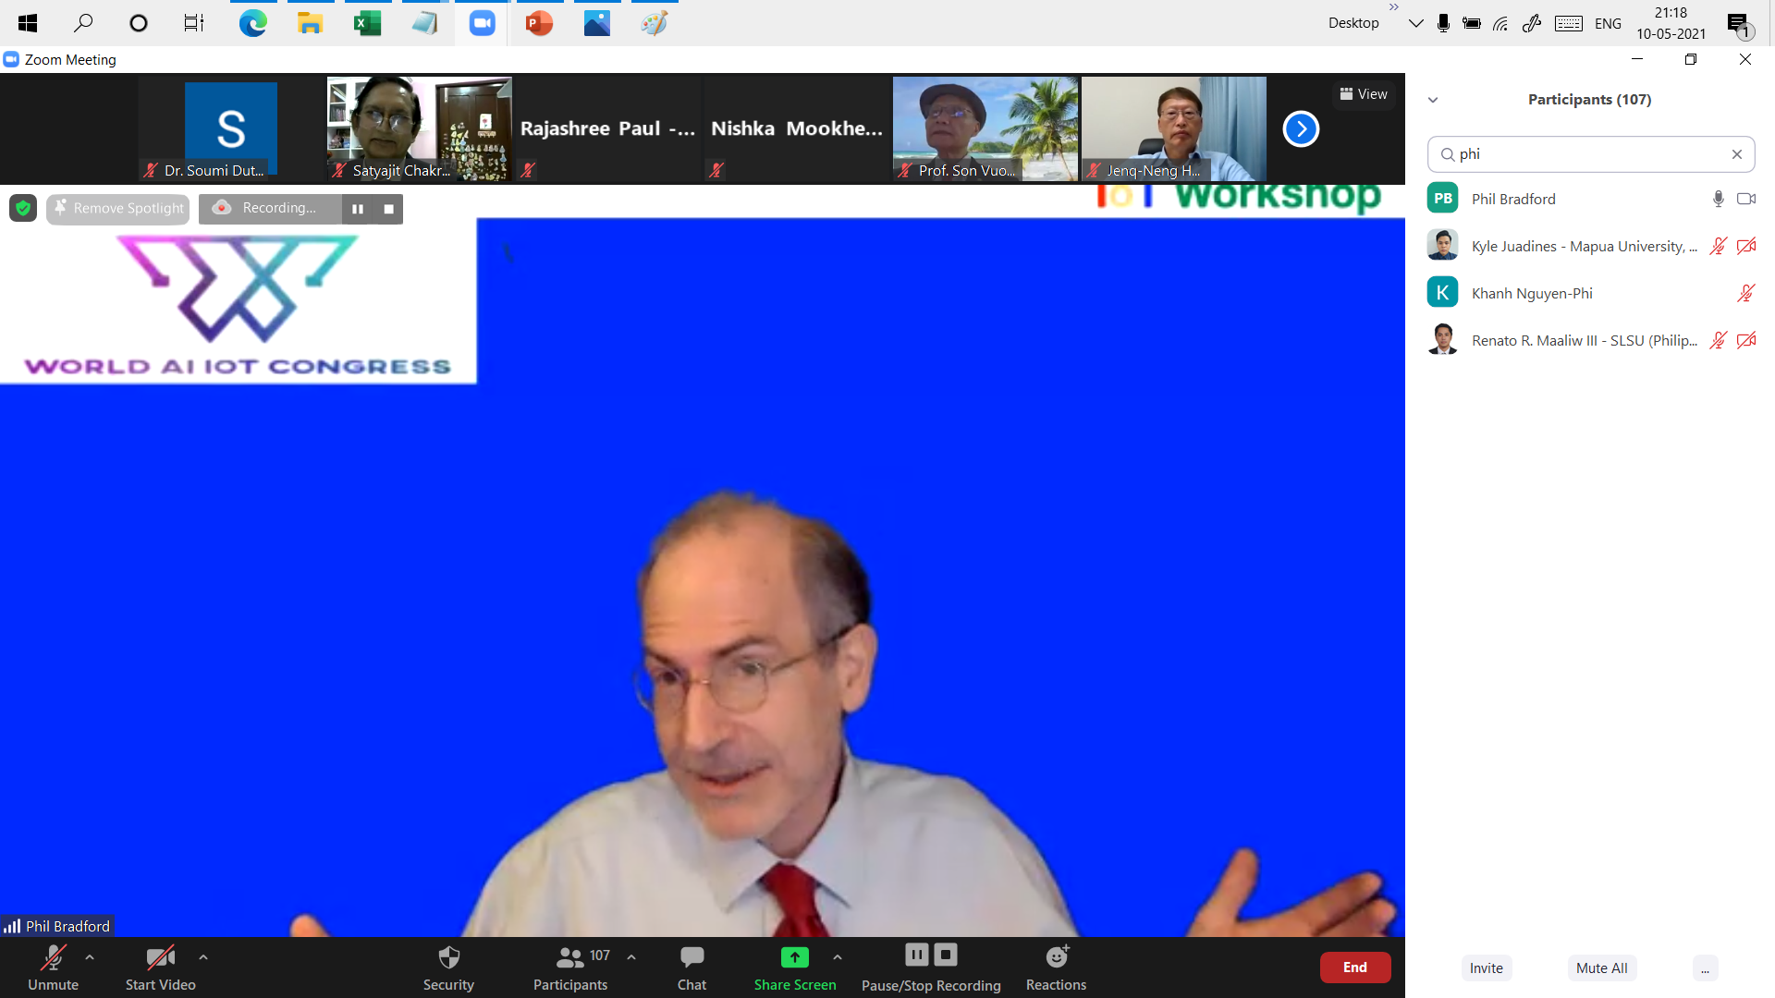Screen dimensions: 1775x998
Task: Open the Security shield icon
Action: click(448, 957)
